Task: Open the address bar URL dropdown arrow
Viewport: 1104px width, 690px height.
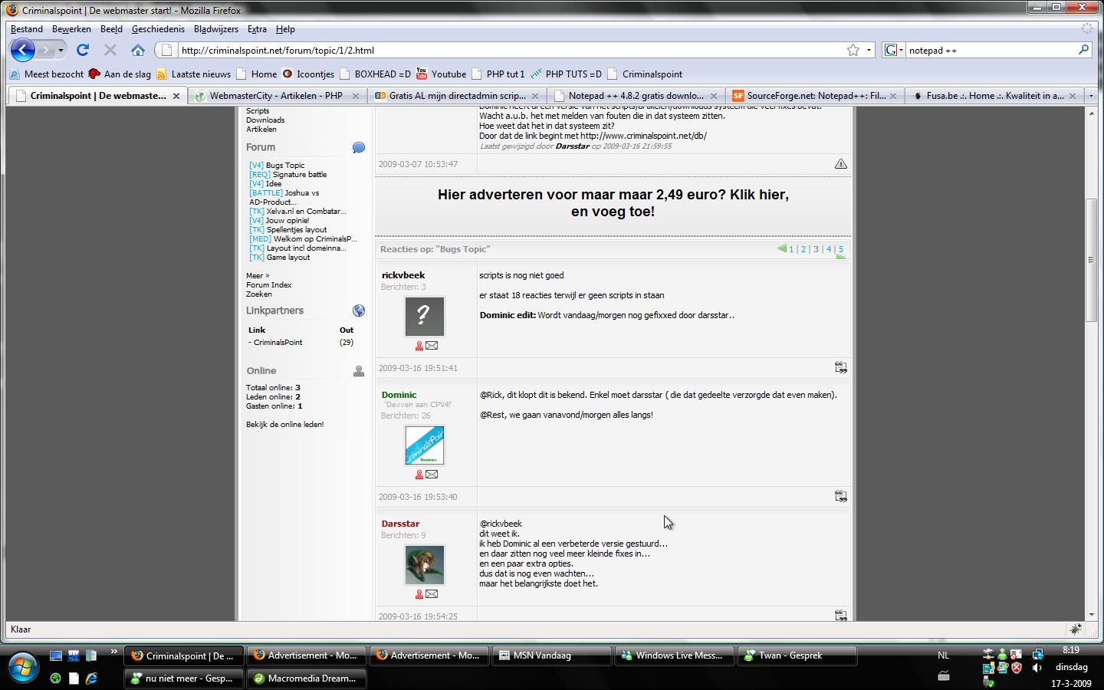Action: tap(869, 50)
